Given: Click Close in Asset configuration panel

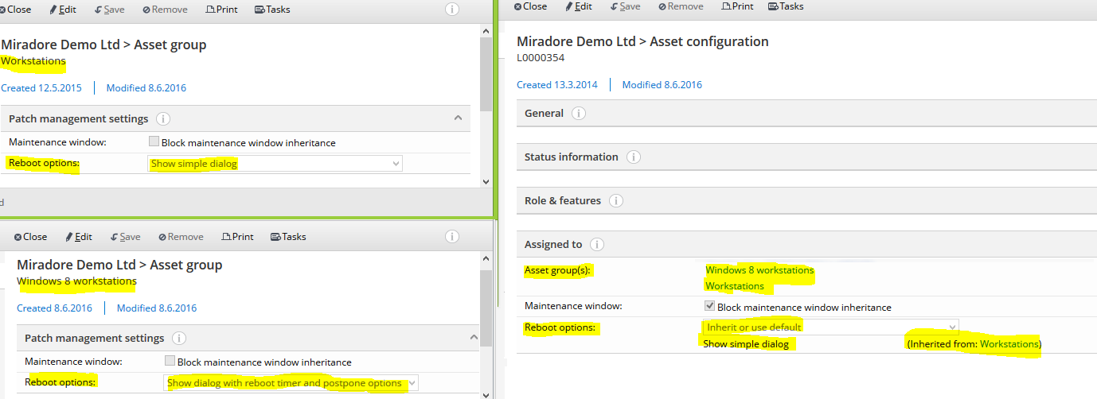Looking at the screenshot, I should click(x=530, y=6).
